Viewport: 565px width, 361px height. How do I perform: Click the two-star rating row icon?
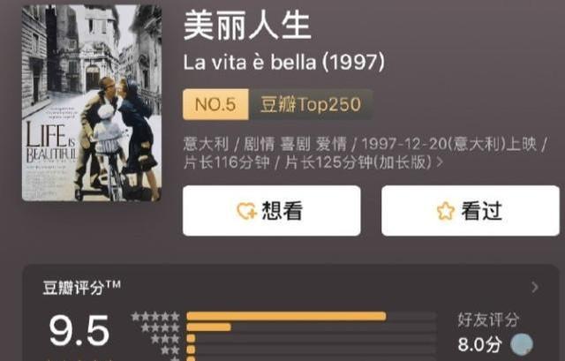tap(169, 350)
